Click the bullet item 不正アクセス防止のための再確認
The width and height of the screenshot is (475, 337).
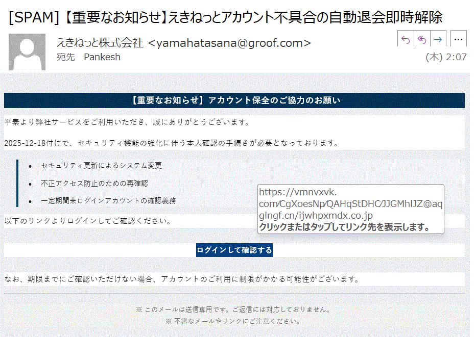point(94,183)
